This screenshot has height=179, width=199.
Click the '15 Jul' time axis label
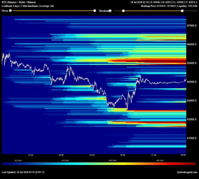point(31,155)
